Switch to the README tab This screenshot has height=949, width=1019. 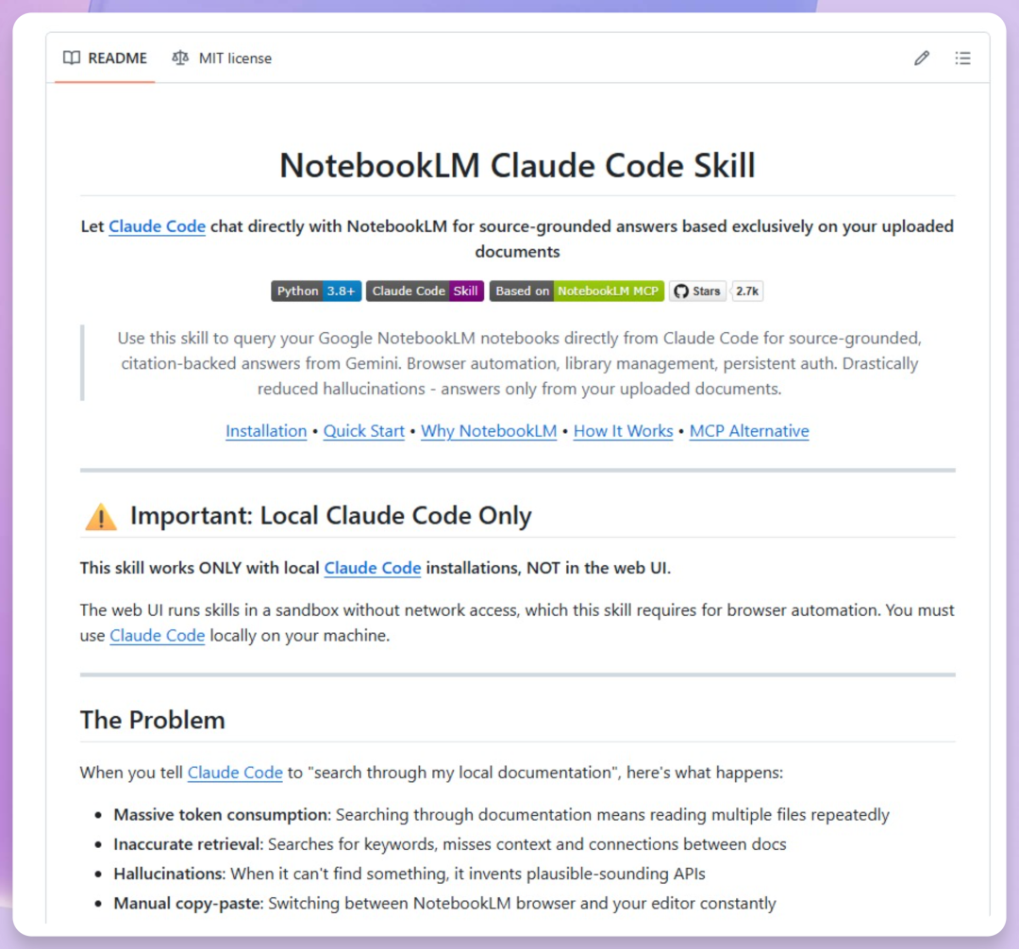[105, 58]
